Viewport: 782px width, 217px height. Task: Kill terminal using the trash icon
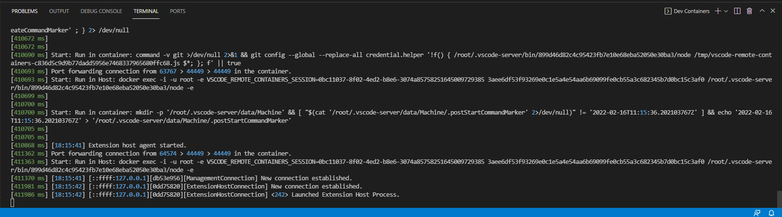[749, 11]
